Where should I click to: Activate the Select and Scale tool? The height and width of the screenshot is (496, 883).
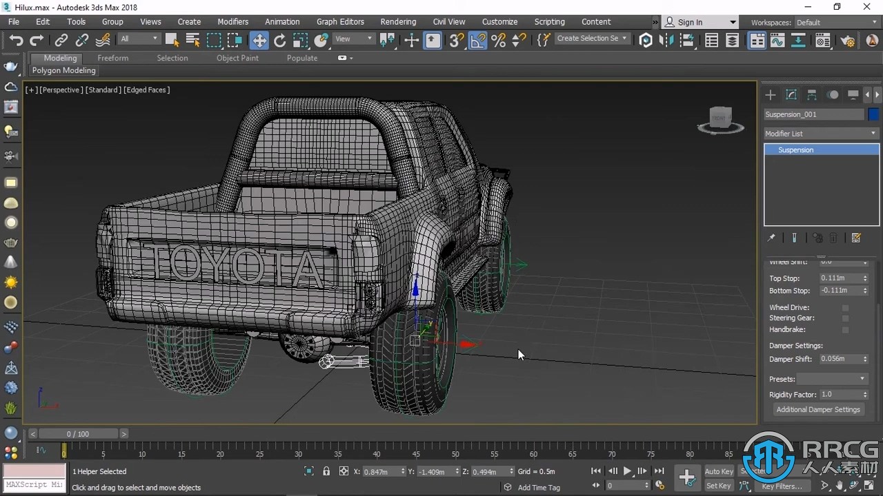tap(300, 40)
